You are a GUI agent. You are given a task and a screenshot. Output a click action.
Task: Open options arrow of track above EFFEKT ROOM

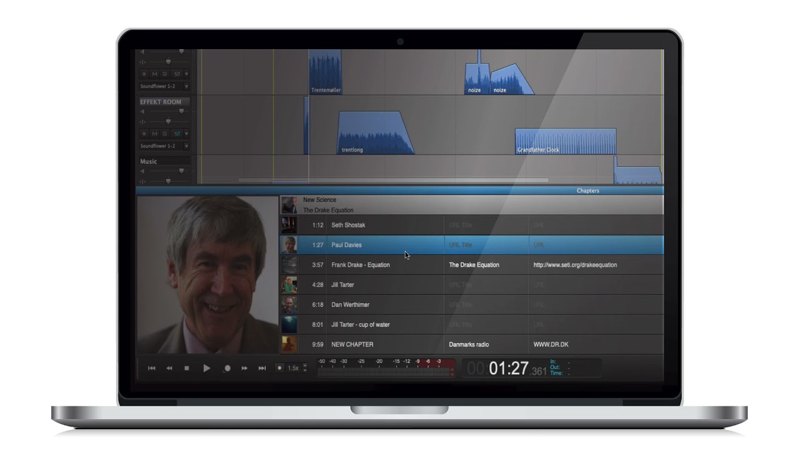[x=186, y=74]
